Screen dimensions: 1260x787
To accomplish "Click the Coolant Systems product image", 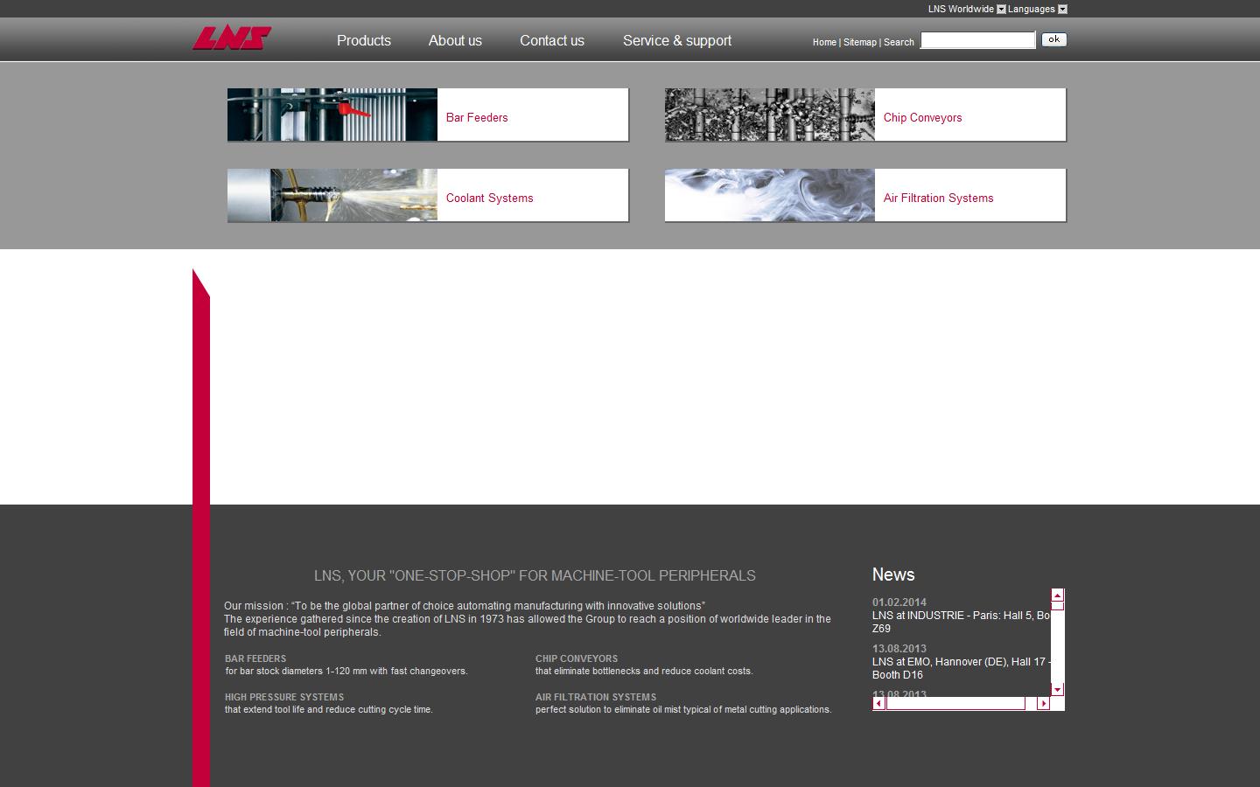I will 331,194.
